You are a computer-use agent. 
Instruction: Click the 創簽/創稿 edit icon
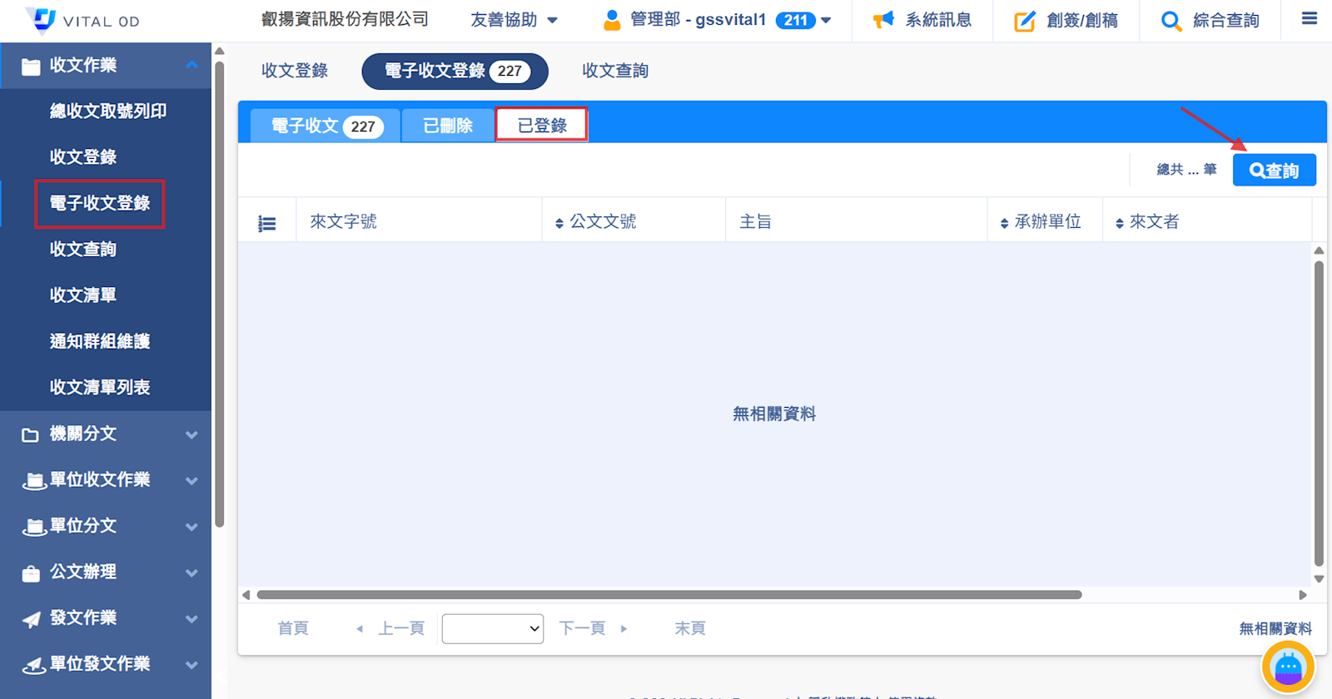(x=1024, y=21)
